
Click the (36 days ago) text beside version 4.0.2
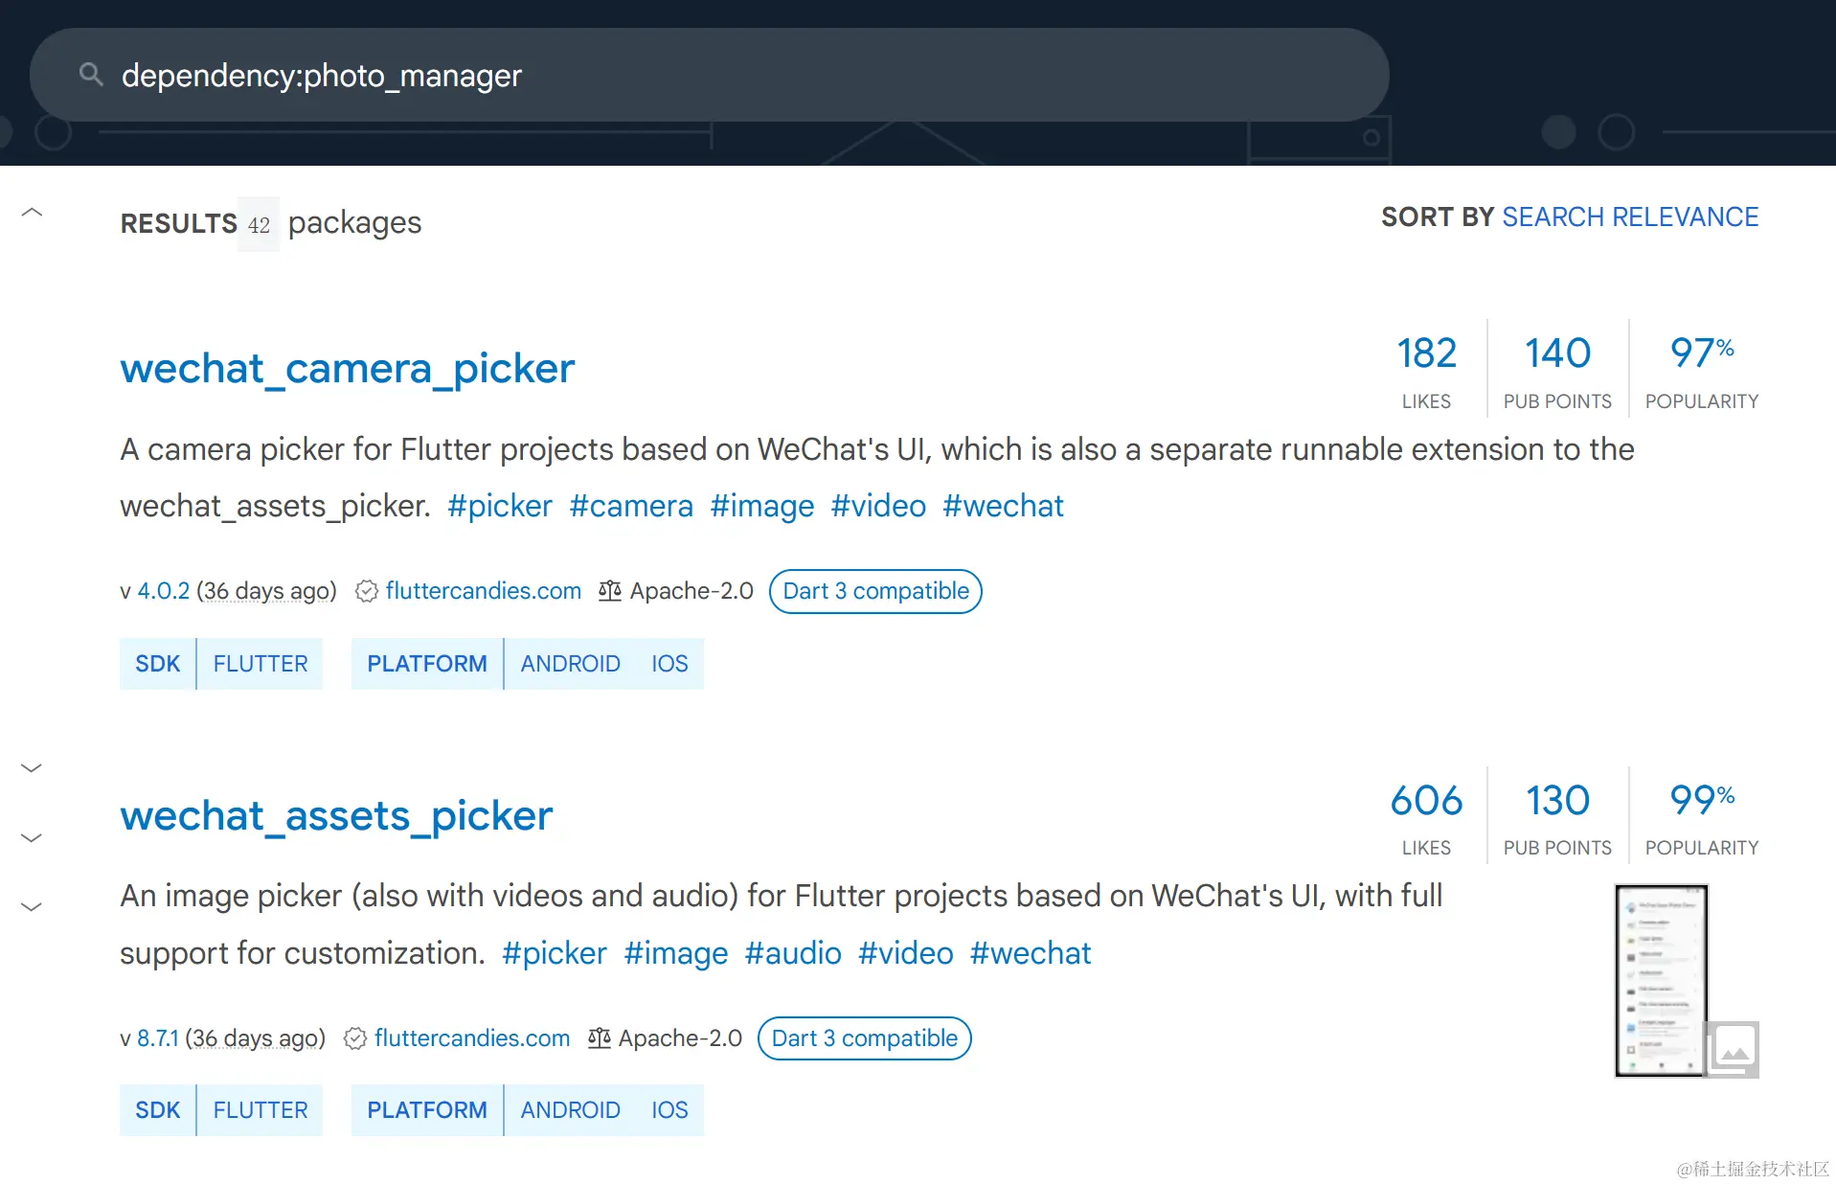(266, 591)
